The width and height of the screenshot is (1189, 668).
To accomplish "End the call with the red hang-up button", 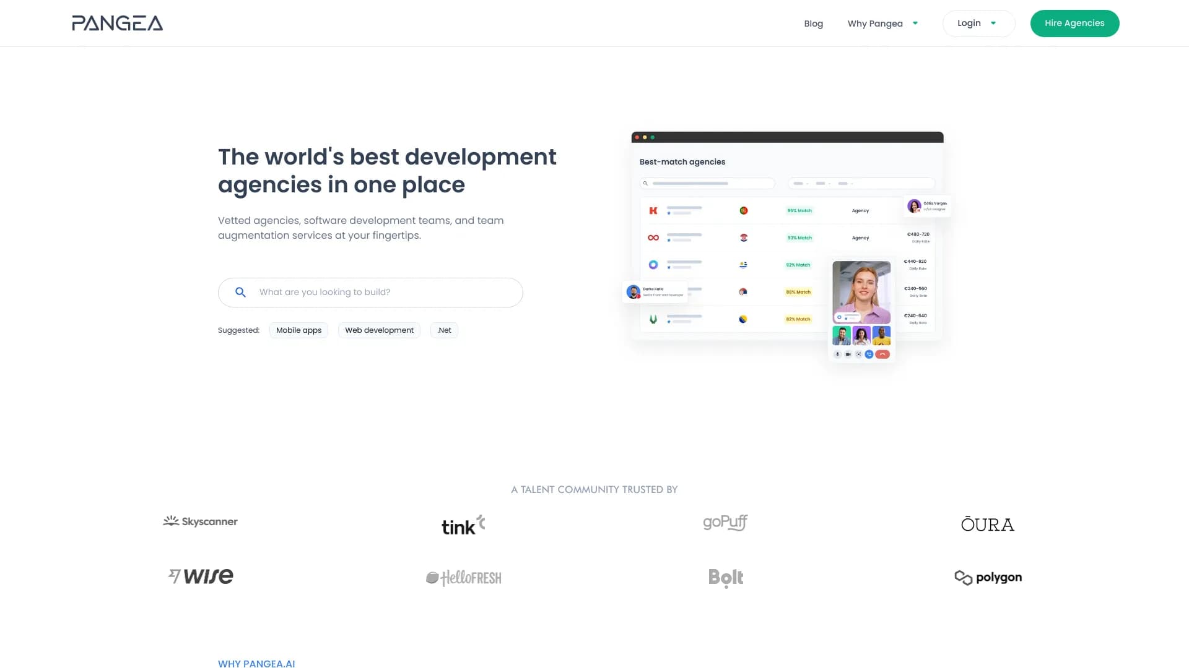I will [x=882, y=354].
